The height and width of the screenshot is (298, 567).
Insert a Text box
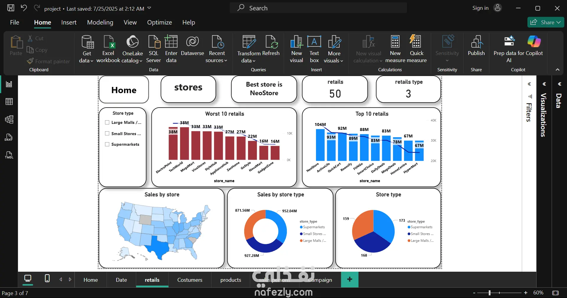tap(314, 49)
